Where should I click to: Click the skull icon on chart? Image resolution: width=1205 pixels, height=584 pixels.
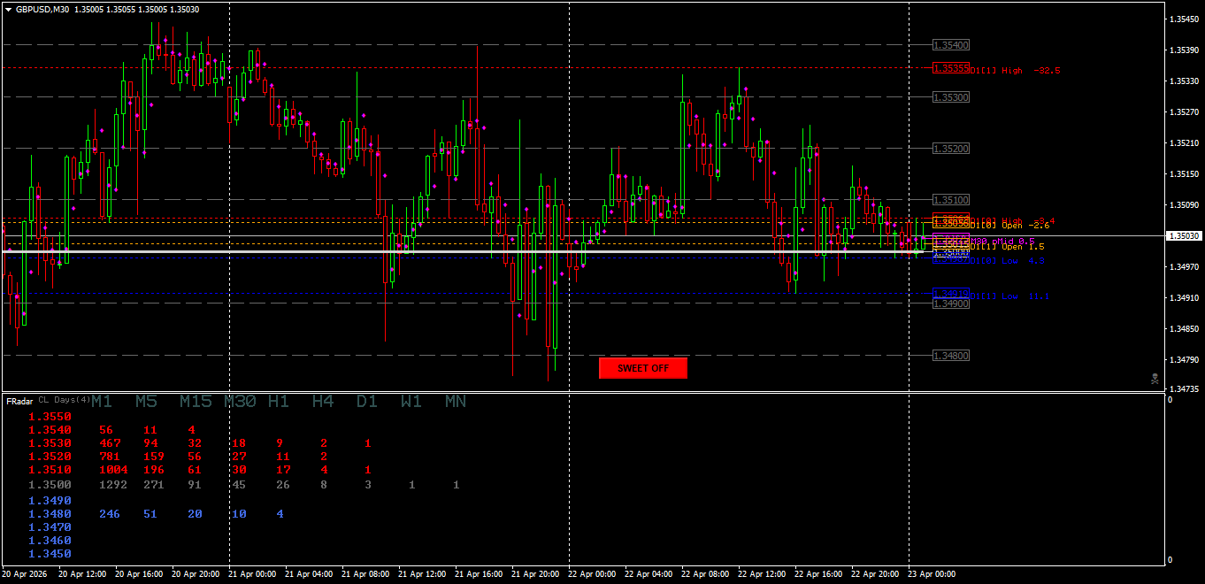point(1155,379)
